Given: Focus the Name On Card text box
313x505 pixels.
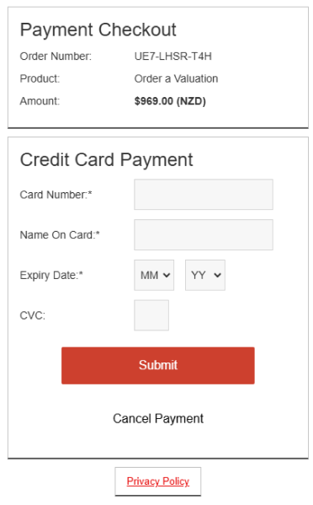Looking at the screenshot, I should 204,234.
